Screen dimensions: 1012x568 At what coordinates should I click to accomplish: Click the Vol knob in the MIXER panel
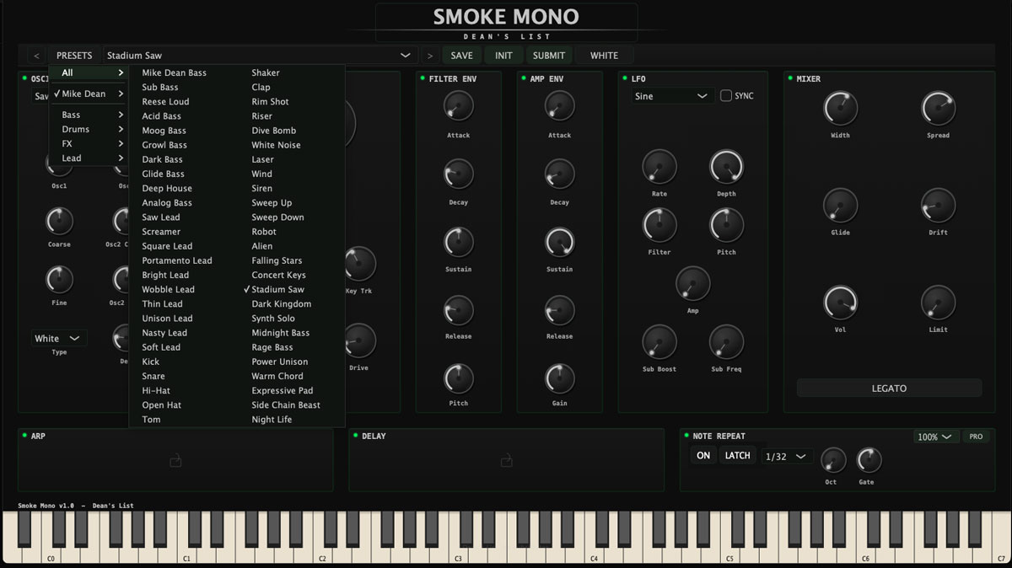point(840,302)
